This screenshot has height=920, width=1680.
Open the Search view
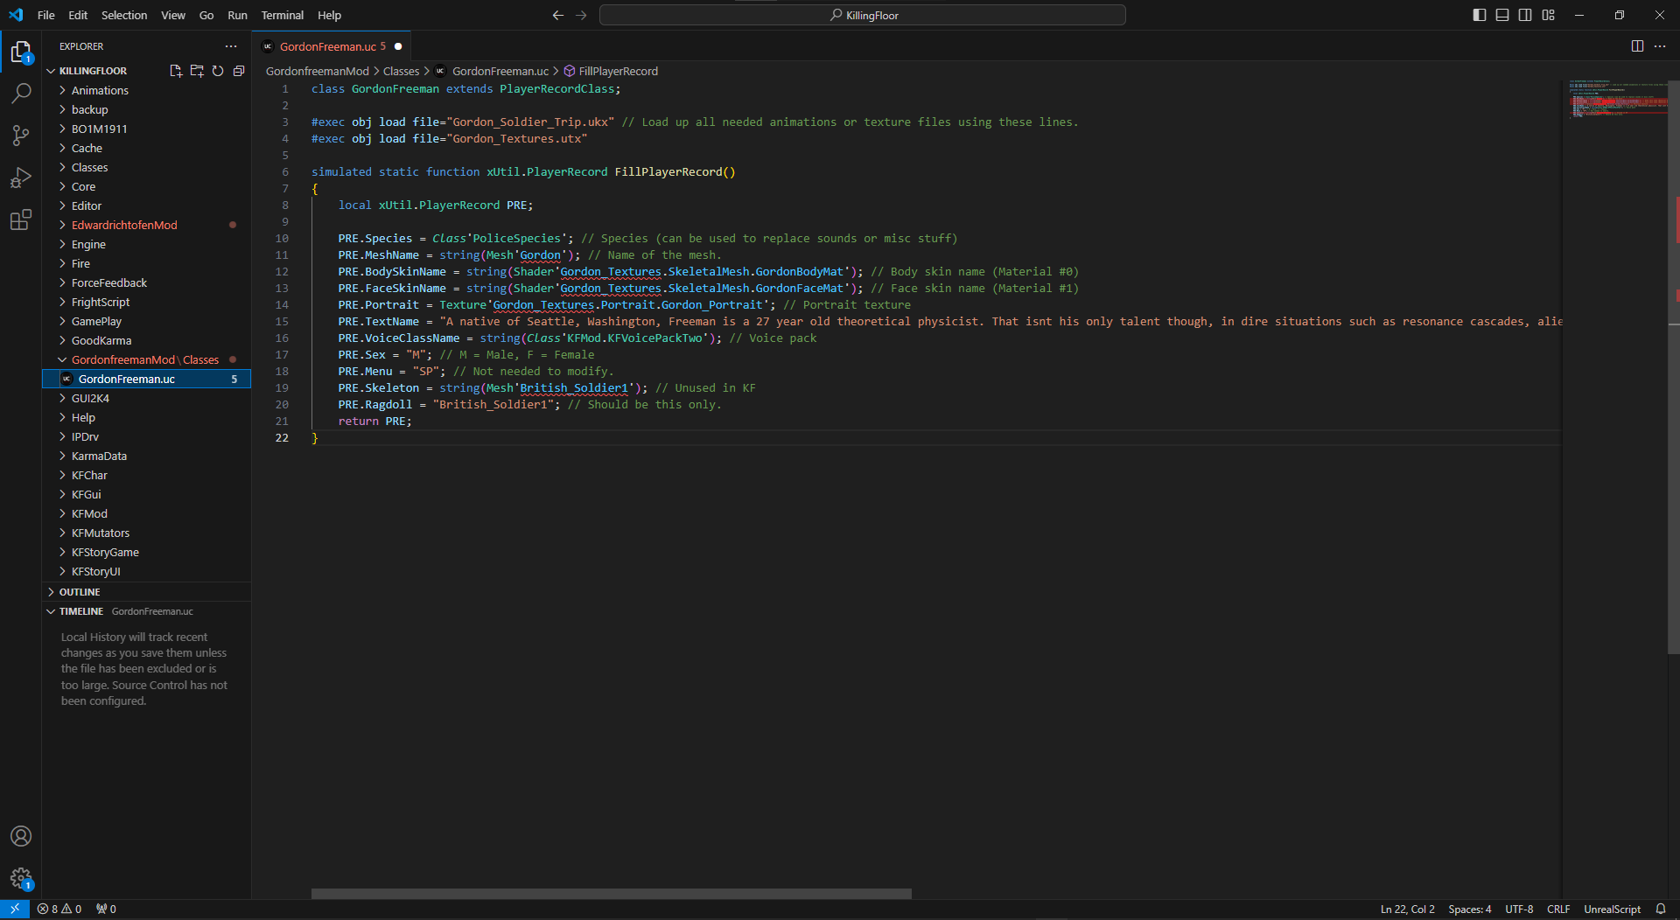point(21,93)
